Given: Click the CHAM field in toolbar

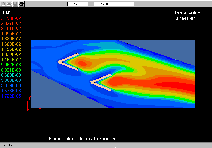Looking at the screenshot, I should click(78, 4).
